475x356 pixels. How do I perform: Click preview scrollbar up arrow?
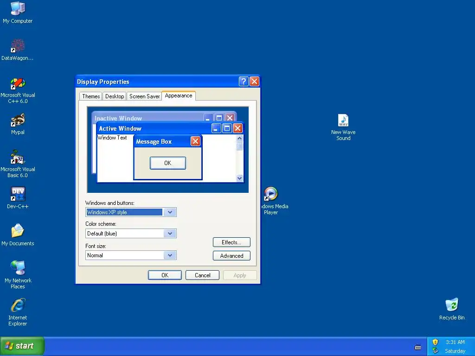(240, 138)
